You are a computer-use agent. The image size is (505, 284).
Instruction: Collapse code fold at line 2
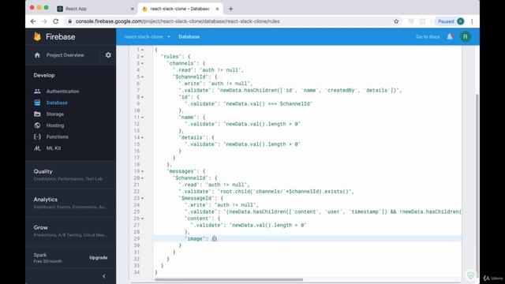pos(142,57)
